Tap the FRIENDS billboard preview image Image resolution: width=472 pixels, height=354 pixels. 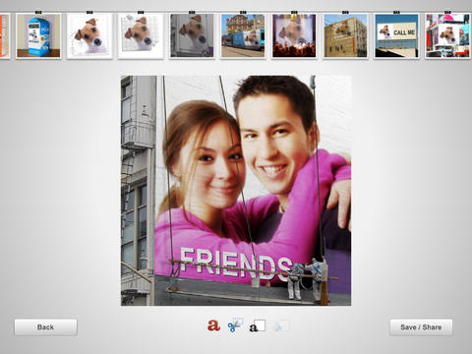pos(236,191)
